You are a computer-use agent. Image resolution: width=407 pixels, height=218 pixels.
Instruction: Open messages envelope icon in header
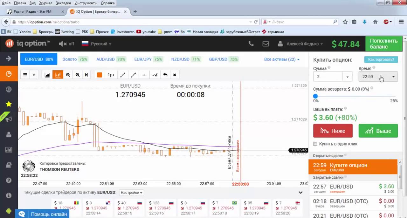[x=266, y=44]
